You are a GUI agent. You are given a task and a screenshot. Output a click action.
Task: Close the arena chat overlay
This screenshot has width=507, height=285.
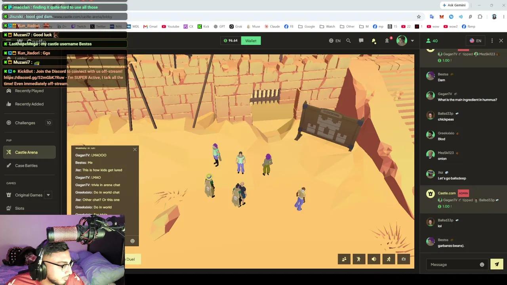(135, 149)
